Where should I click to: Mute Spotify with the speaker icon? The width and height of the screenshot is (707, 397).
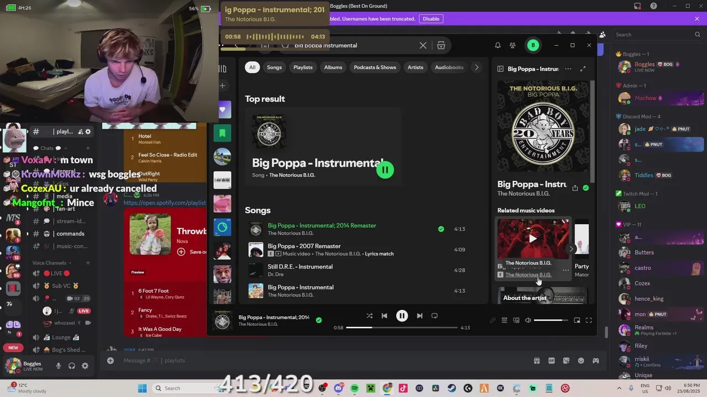point(527,320)
